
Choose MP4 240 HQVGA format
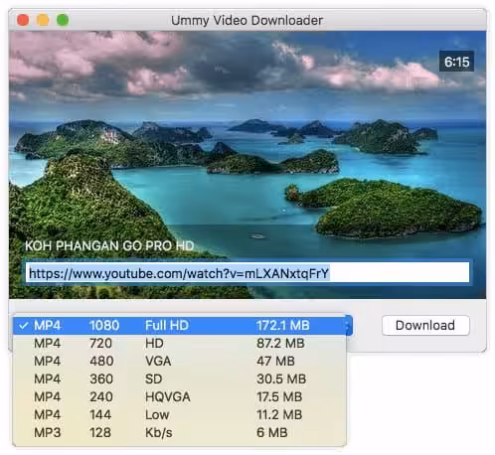point(179,396)
